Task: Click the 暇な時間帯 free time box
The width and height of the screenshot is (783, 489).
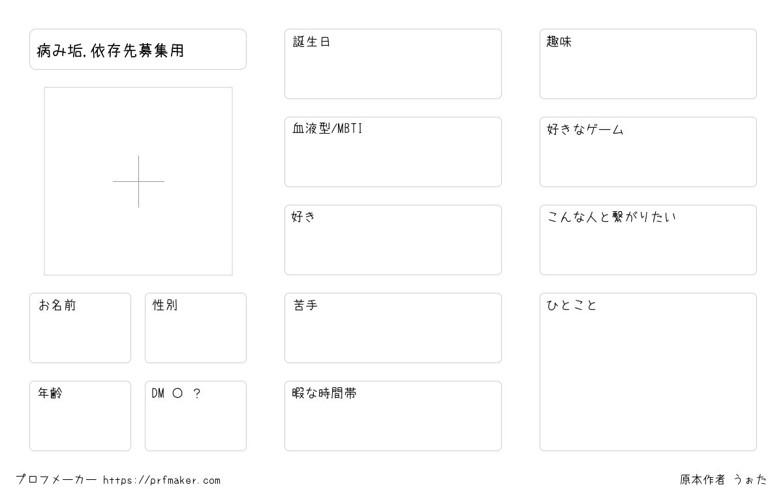Action: [x=393, y=416]
